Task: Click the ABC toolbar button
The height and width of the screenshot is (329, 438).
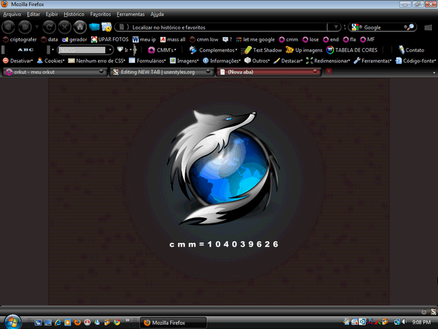Action: [x=25, y=50]
